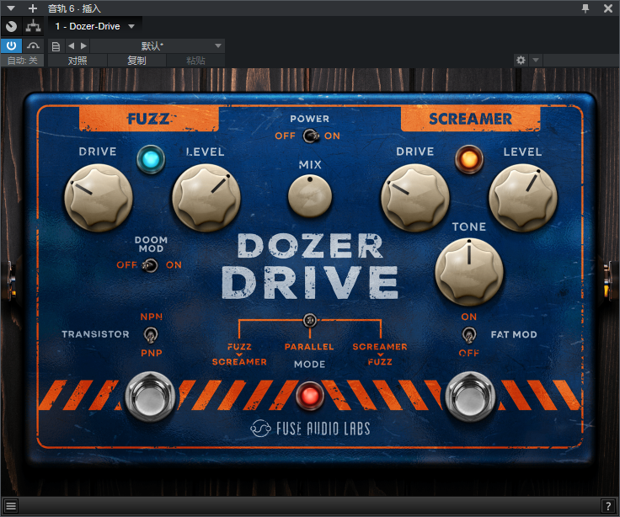Open the hamburger menu at bottom left

[11, 505]
